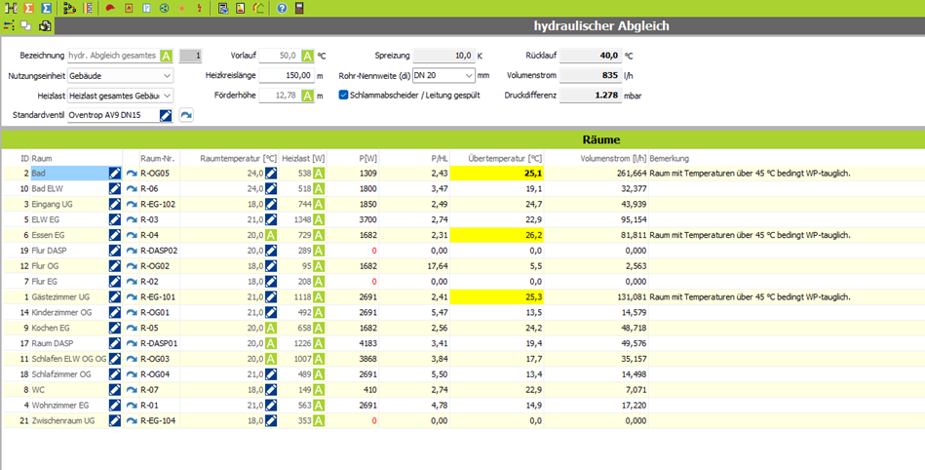The width and height of the screenshot is (925, 470).
Task: Click blue arrow icon for Bad ELW row
Action: (x=132, y=189)
